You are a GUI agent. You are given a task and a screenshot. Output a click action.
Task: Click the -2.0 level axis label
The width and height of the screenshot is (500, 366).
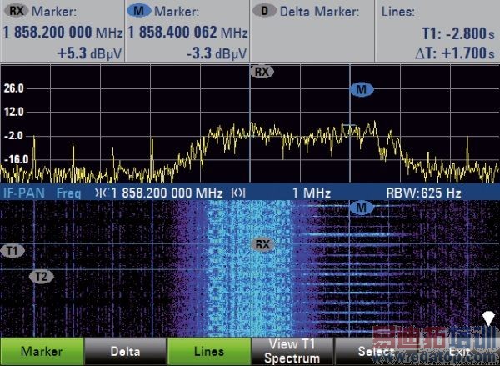[x=14, y=136]
